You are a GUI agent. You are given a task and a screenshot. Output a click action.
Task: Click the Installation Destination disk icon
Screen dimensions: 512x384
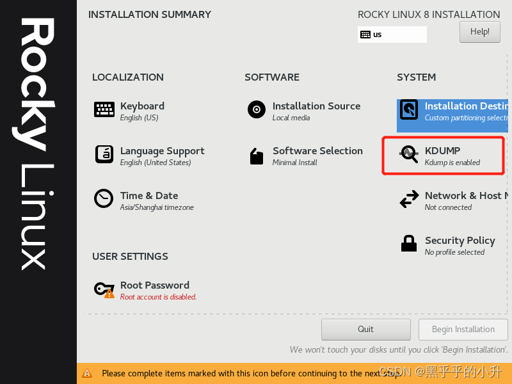(x=409, y=109)
